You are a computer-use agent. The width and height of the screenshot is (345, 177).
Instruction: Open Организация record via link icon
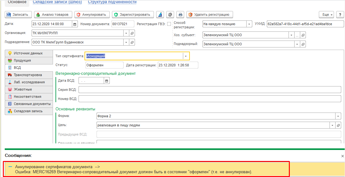pyautogui.click(x=132, y=33)
